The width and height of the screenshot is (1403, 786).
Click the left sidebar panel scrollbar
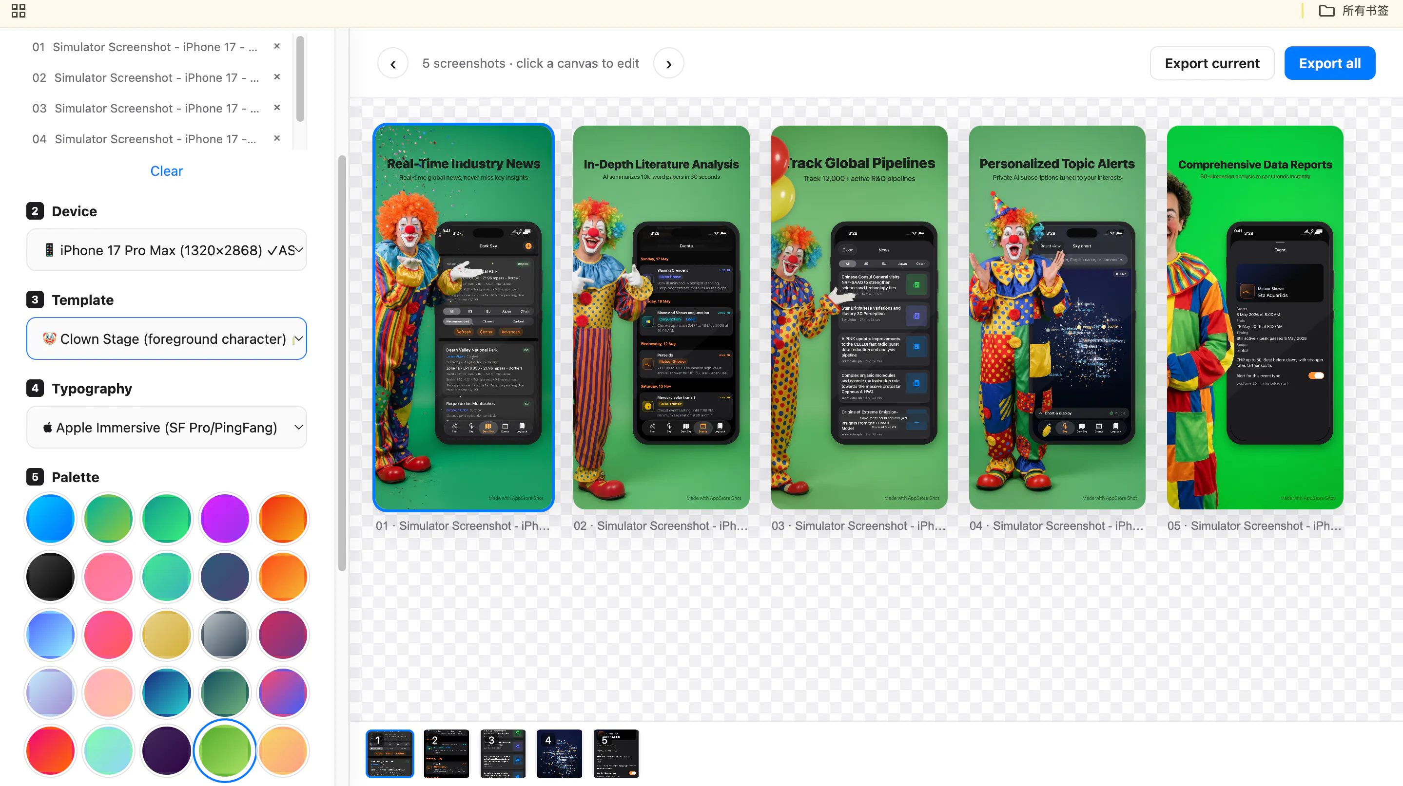(342, 363)
